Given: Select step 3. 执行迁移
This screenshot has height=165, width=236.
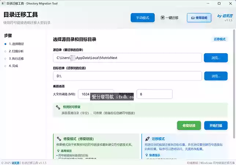Looking at the screenshot, I should click(x=16, y=59).
